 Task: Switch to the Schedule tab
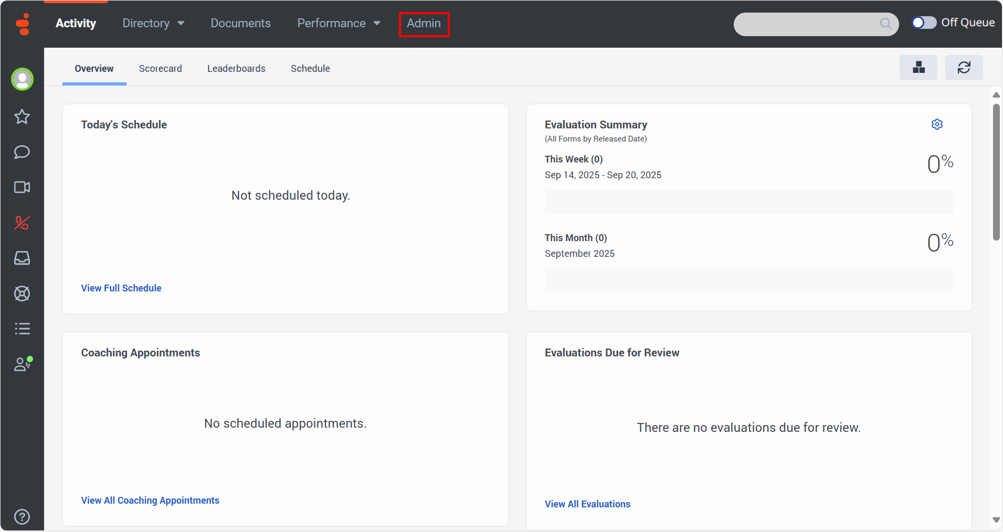(310, 69)
